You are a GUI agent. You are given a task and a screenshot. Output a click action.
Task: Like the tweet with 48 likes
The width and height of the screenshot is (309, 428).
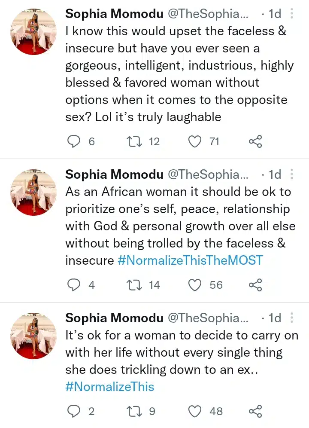click(x=195, y=411)
